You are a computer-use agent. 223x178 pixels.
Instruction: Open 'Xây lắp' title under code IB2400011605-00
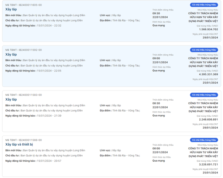11,9
